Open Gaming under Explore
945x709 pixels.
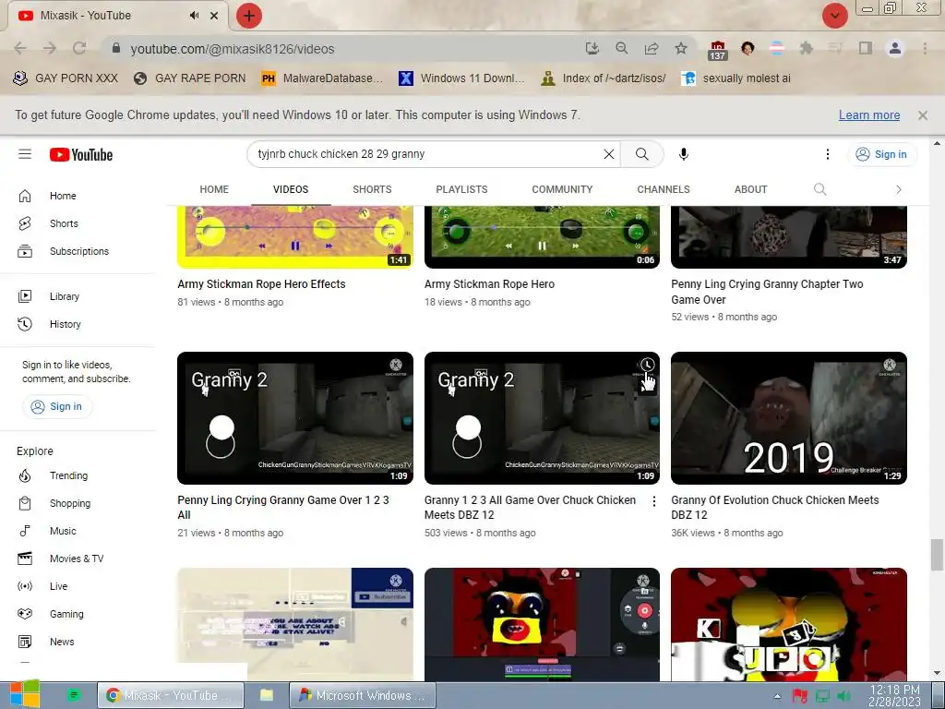point(66,614)
